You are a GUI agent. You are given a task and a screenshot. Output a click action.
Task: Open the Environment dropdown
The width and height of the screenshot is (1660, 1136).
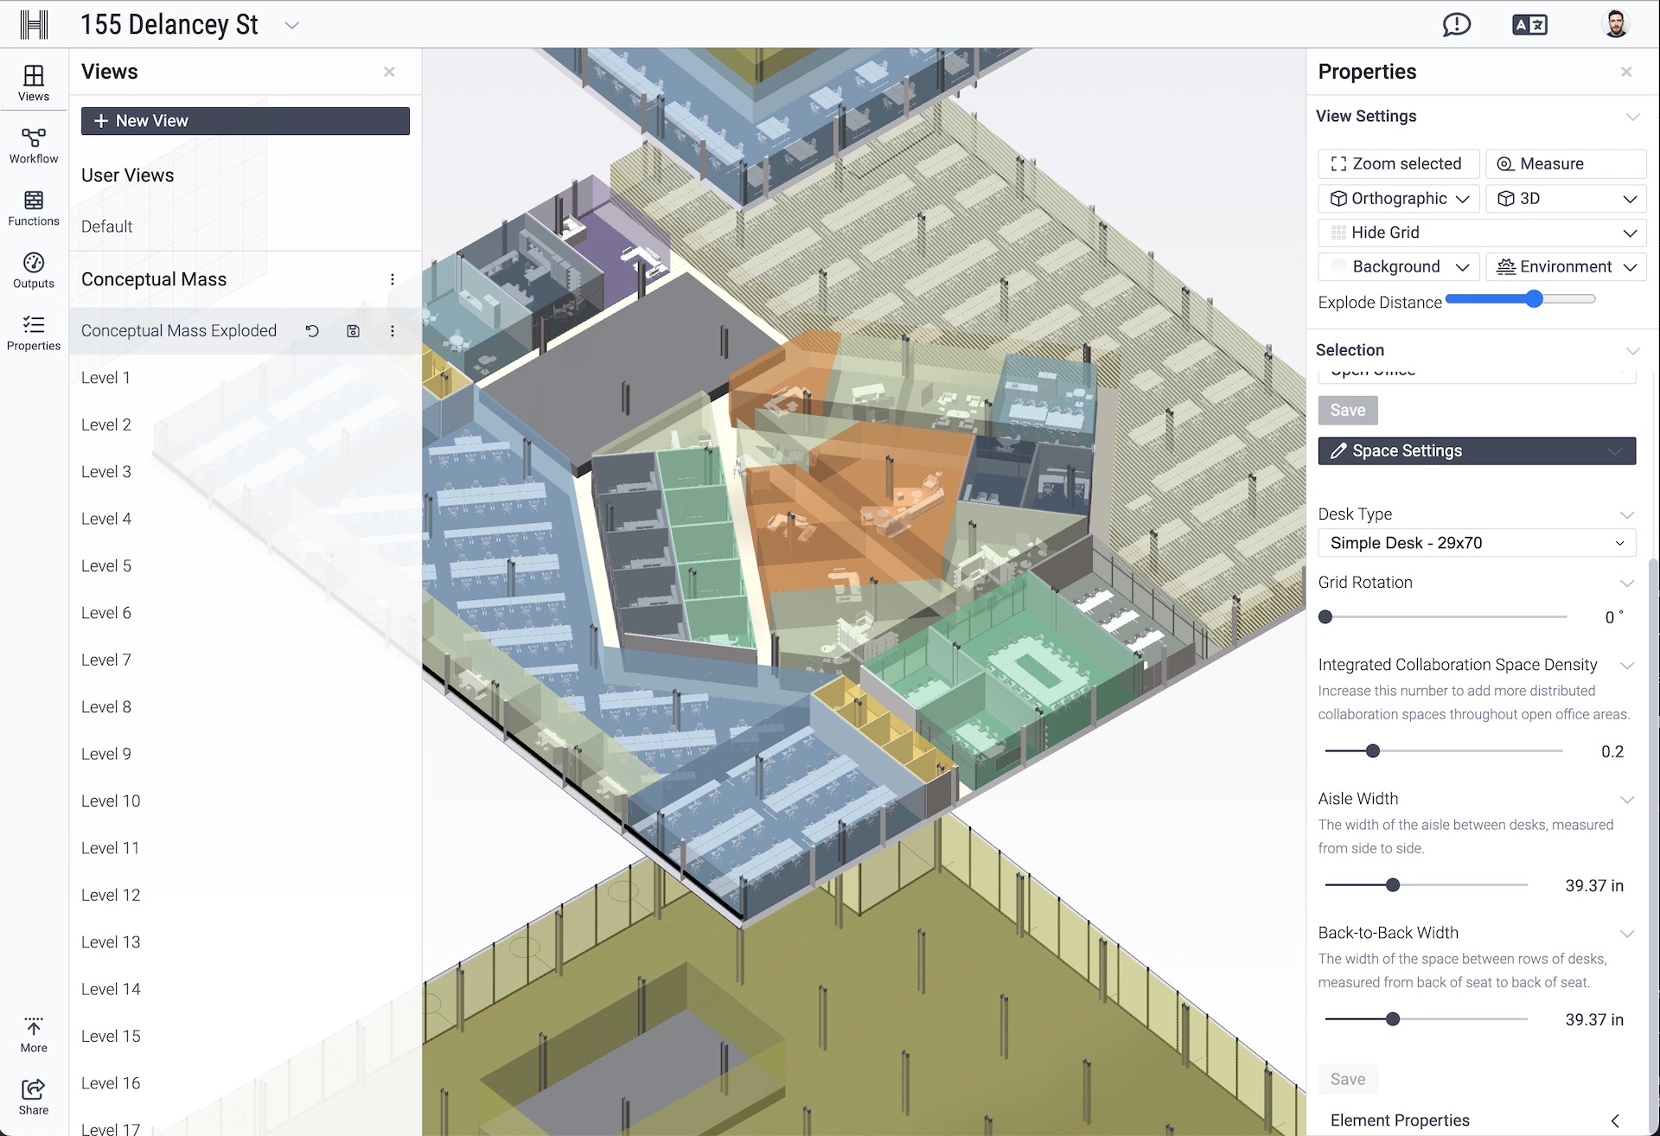[x=1565, y=266]
